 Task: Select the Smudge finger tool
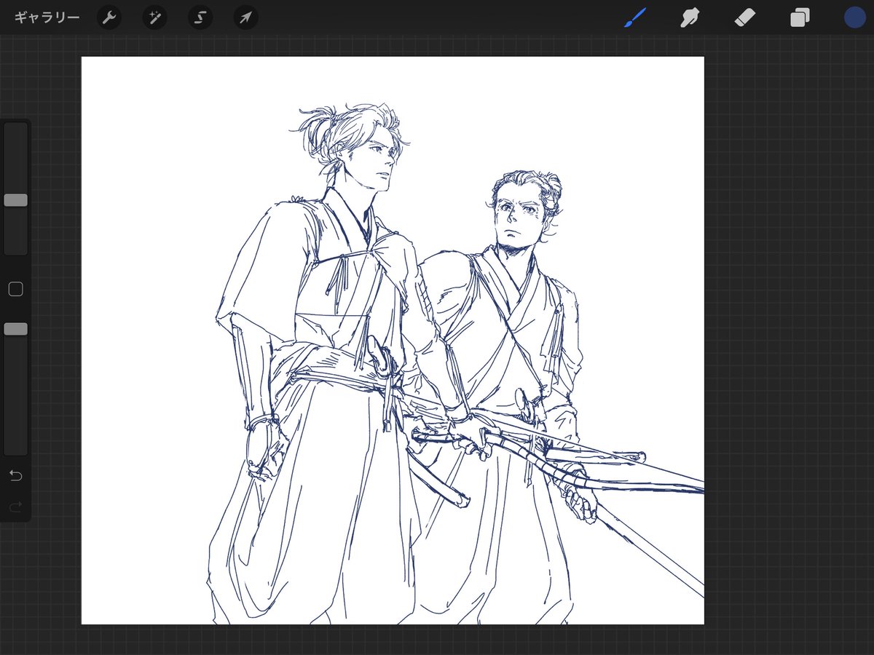point(690,17)
